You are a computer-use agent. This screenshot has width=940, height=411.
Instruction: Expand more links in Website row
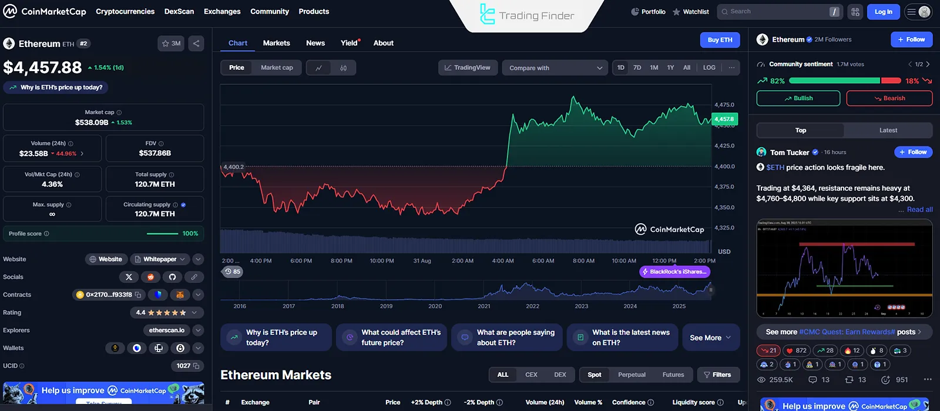(198, 259)
